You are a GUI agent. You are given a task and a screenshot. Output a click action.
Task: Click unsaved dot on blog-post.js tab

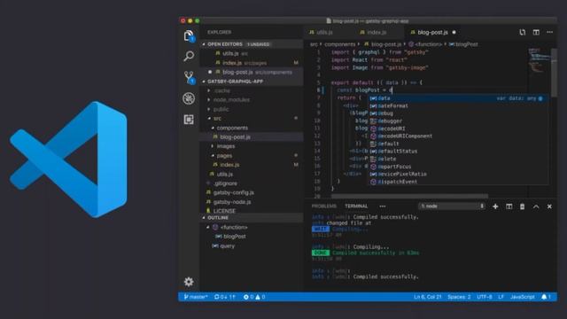tap(454, 32)
